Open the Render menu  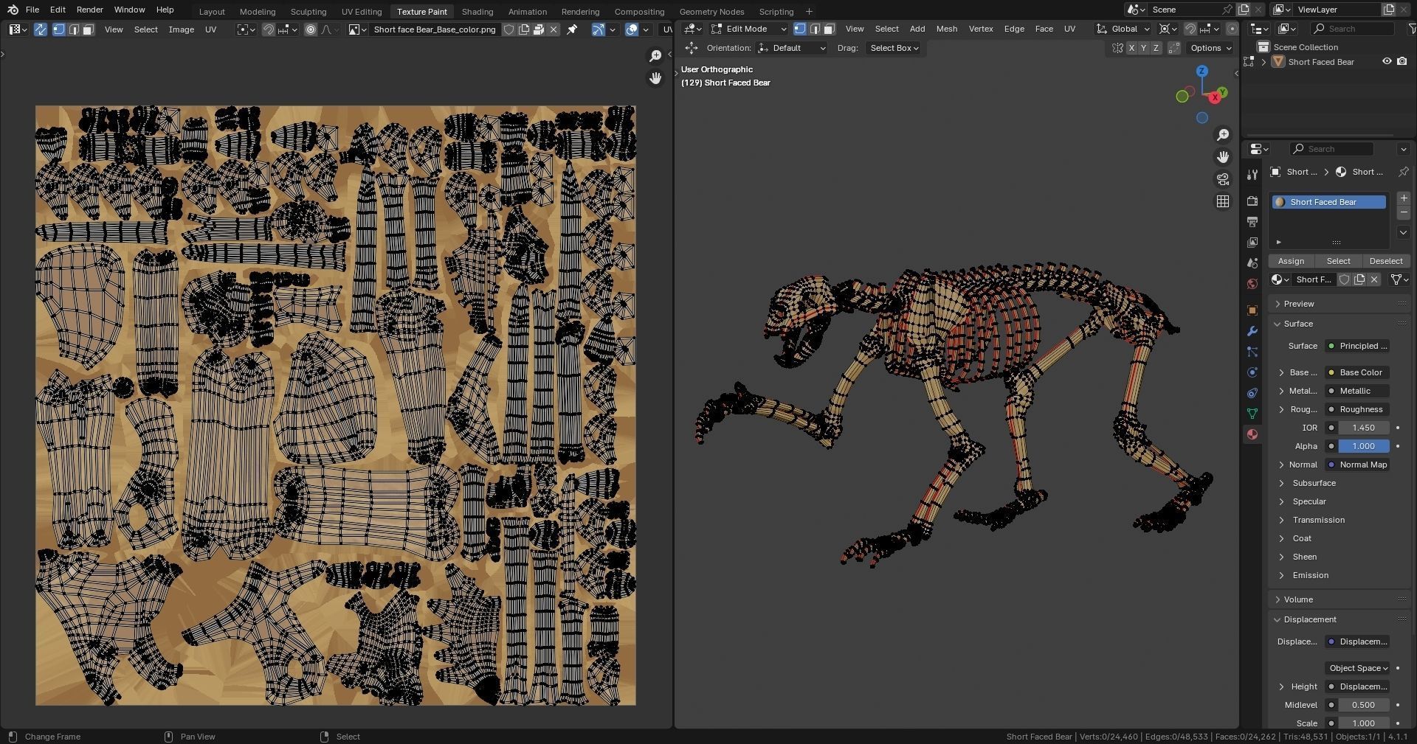click(89, 10)
